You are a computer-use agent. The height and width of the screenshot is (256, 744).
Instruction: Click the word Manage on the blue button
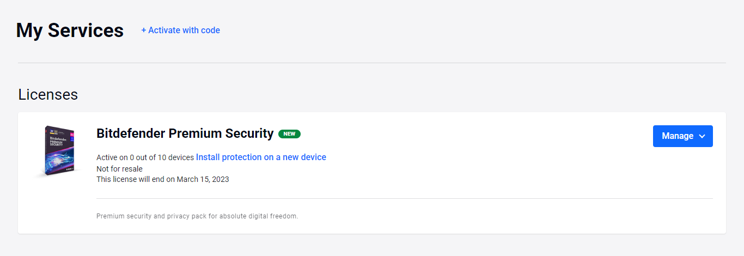(x=678, y=136)
